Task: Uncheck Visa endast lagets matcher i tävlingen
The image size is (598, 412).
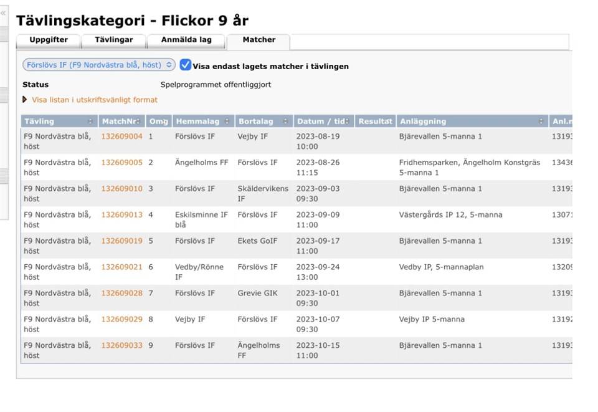Action: click(185, 65)
